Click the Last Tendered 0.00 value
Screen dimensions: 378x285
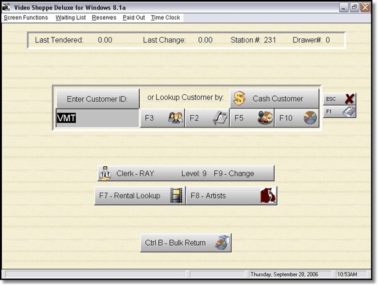(105, 40)
